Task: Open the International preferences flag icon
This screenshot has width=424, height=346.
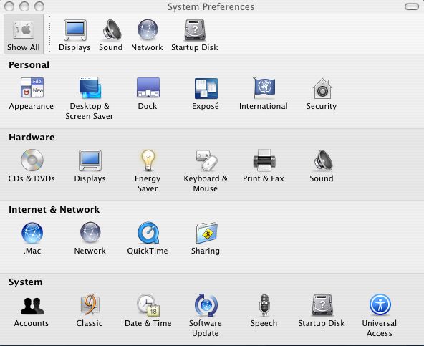Action: coord(264,87)
